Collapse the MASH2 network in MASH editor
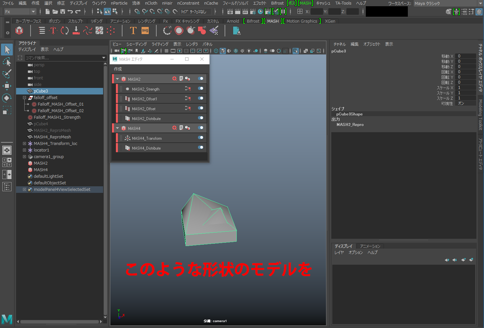 [x=118, y=79]
